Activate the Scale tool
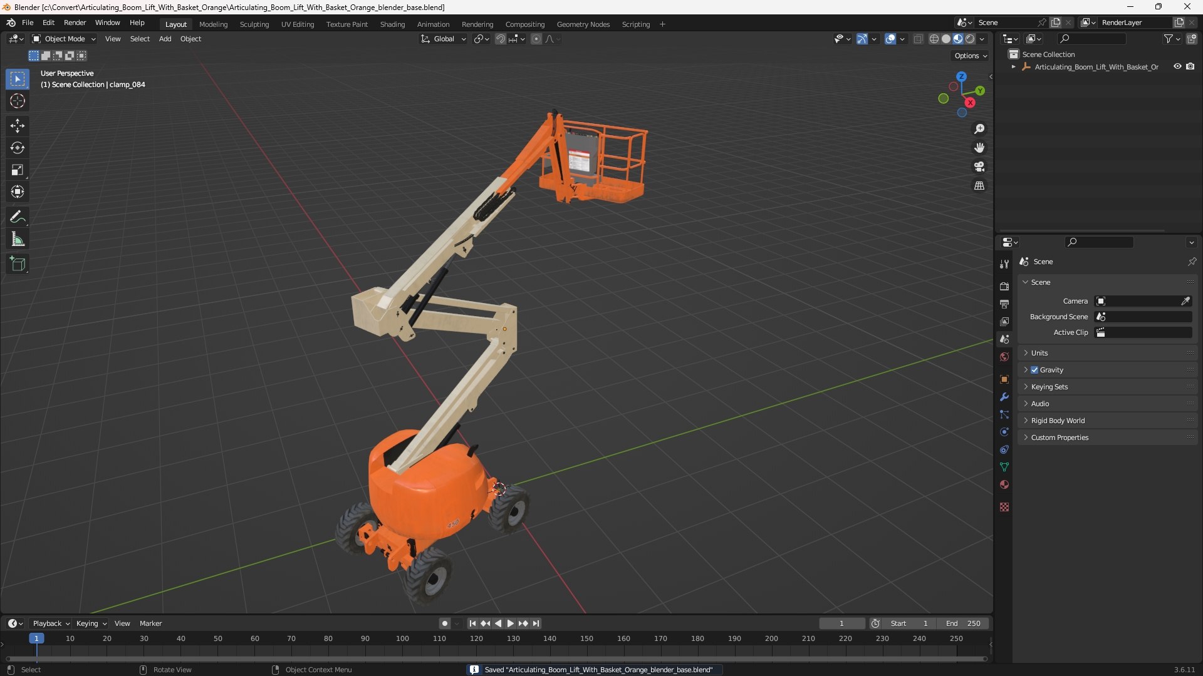 coord(18,170)
